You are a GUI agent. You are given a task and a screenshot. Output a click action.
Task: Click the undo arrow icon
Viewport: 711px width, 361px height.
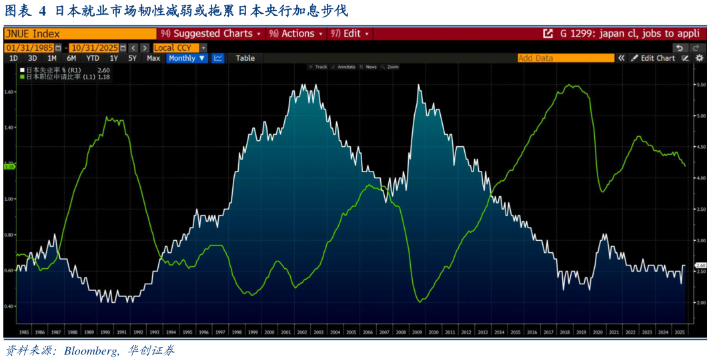tap(679, 47)
